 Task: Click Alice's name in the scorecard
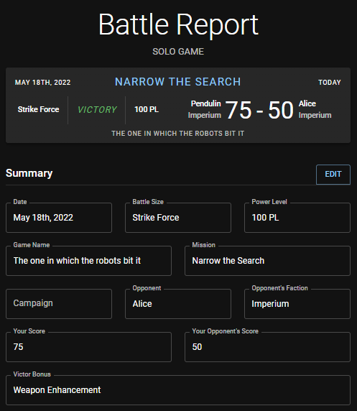[x=307, y=103]
